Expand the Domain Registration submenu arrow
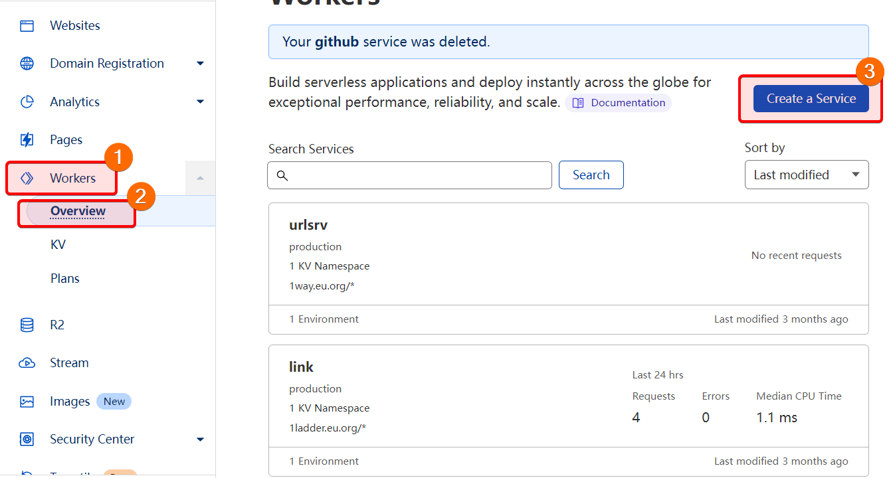The width and height of the screenshot is (893, 478). [200, 64]
